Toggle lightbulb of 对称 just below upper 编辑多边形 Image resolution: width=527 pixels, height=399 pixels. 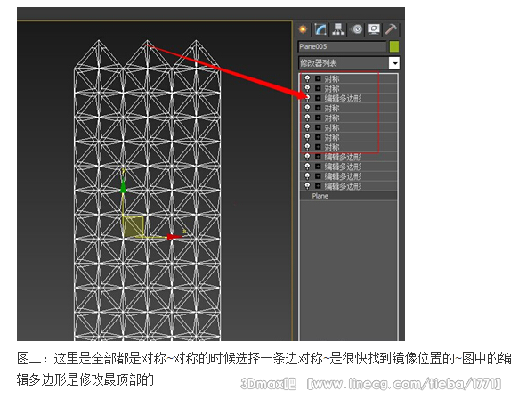pos(307,108)
